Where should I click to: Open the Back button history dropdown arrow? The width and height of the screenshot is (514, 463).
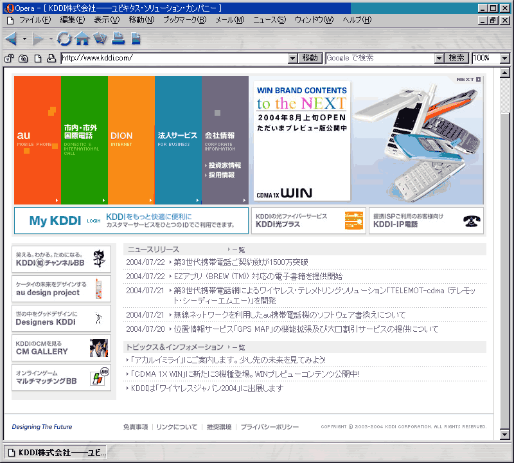(24, 39)
